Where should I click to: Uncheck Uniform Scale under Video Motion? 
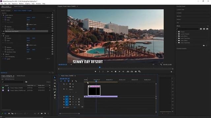(27, 45)
